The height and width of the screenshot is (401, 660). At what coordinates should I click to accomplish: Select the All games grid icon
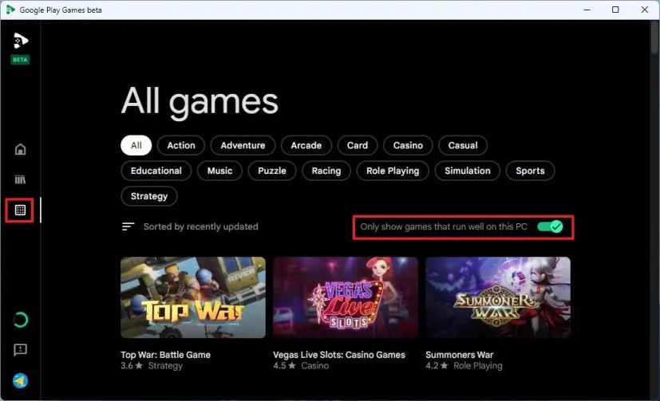tap(20, 210)
